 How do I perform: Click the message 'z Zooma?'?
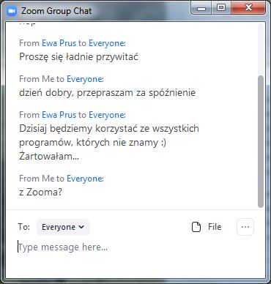point(40,193)
